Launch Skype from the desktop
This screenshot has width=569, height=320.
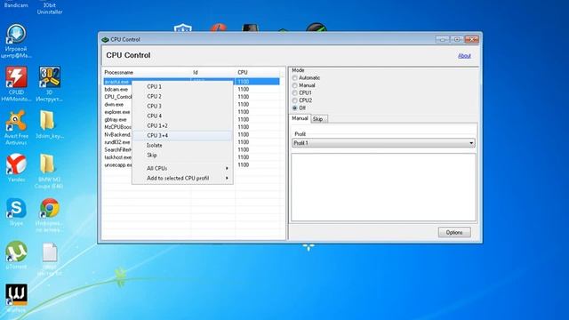pyautogui.click(x=16, y=212)
